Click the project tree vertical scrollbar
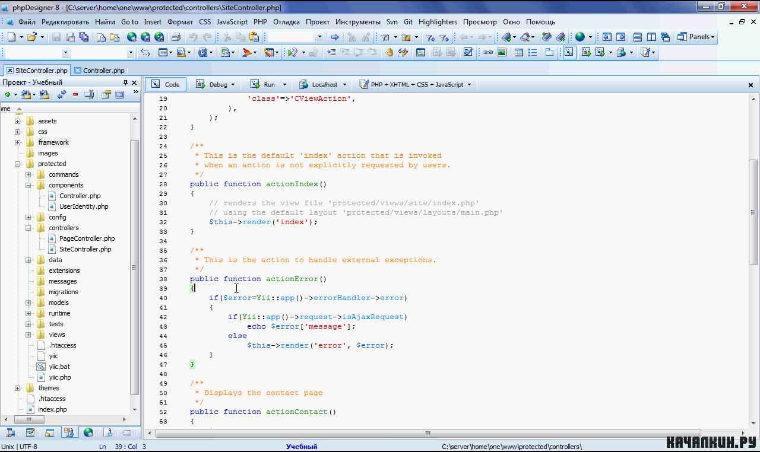The height and width of the screenshot is (452, 760). (135, 267)
